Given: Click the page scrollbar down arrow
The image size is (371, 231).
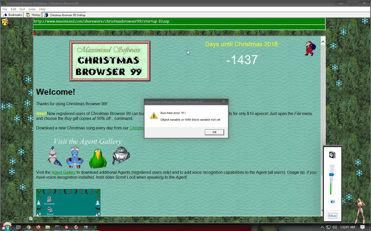Looking at the screenshot, I should (x=322, y=210).
